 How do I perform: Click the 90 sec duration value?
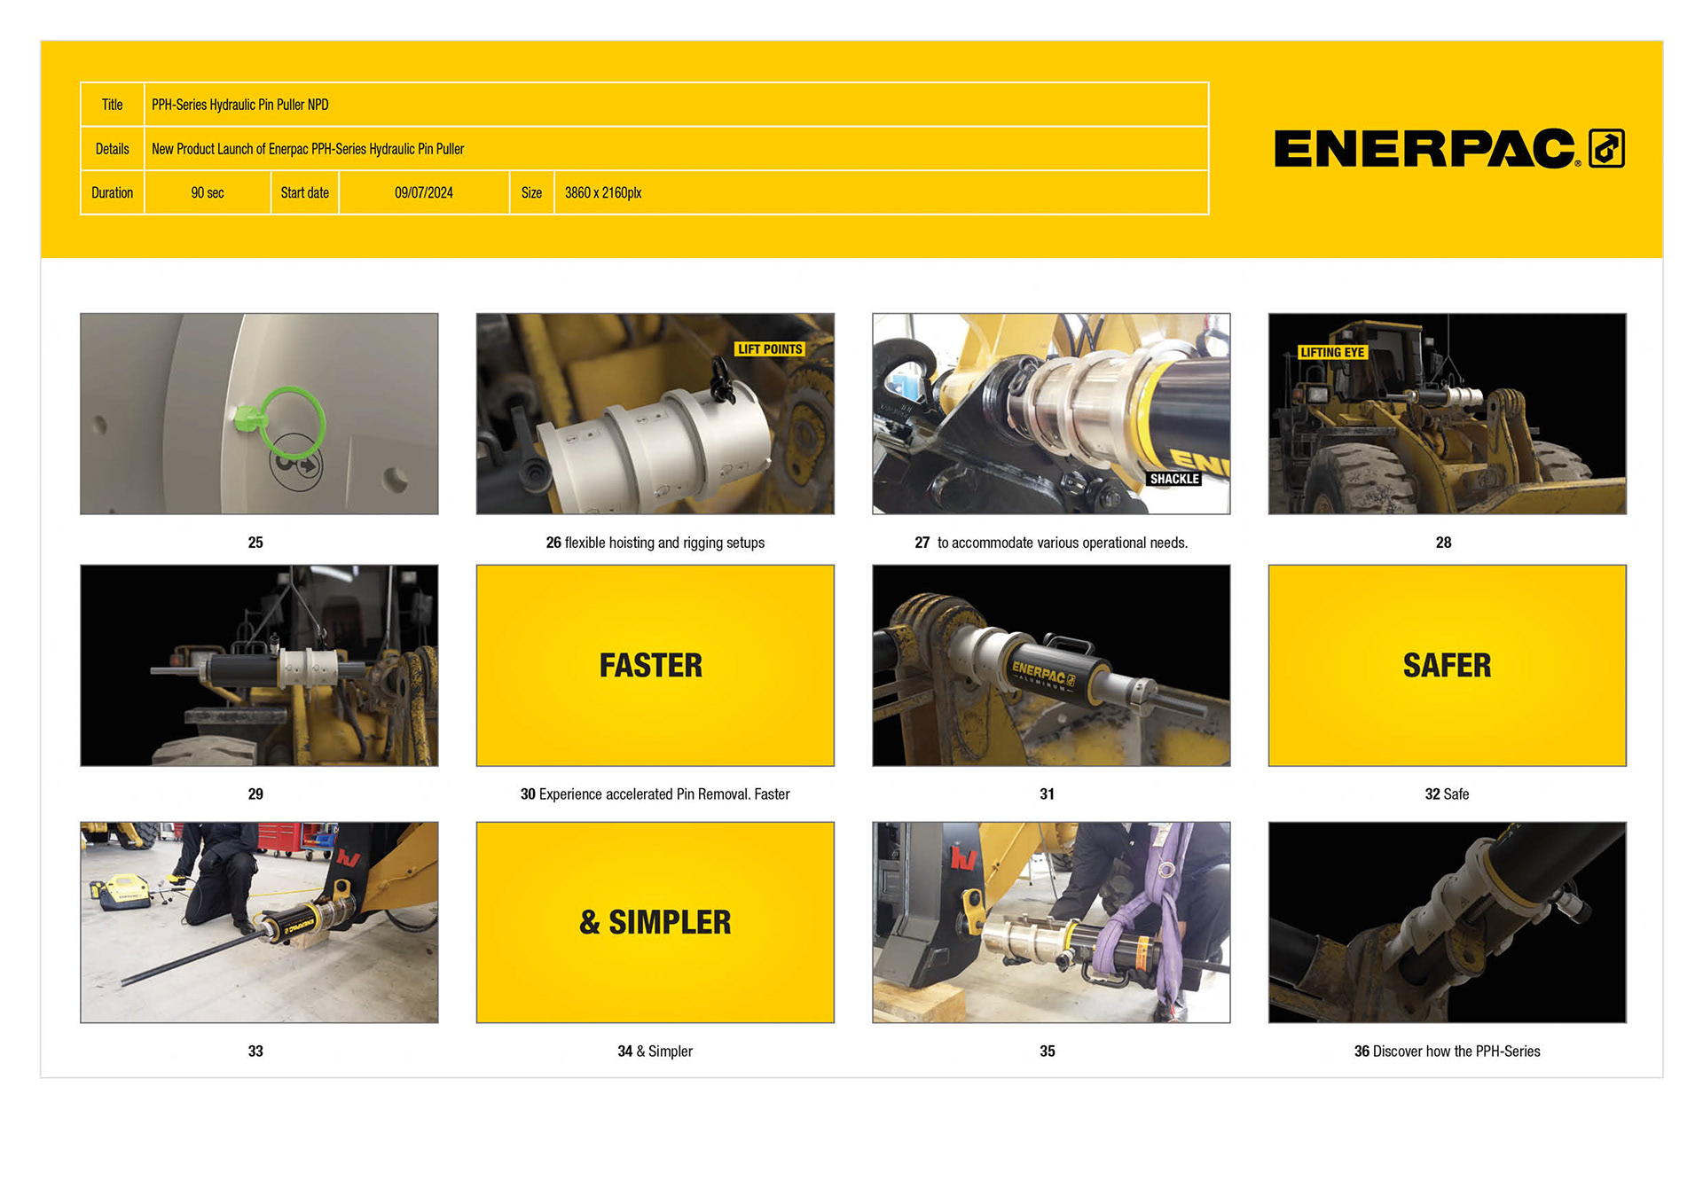(208, 192)
